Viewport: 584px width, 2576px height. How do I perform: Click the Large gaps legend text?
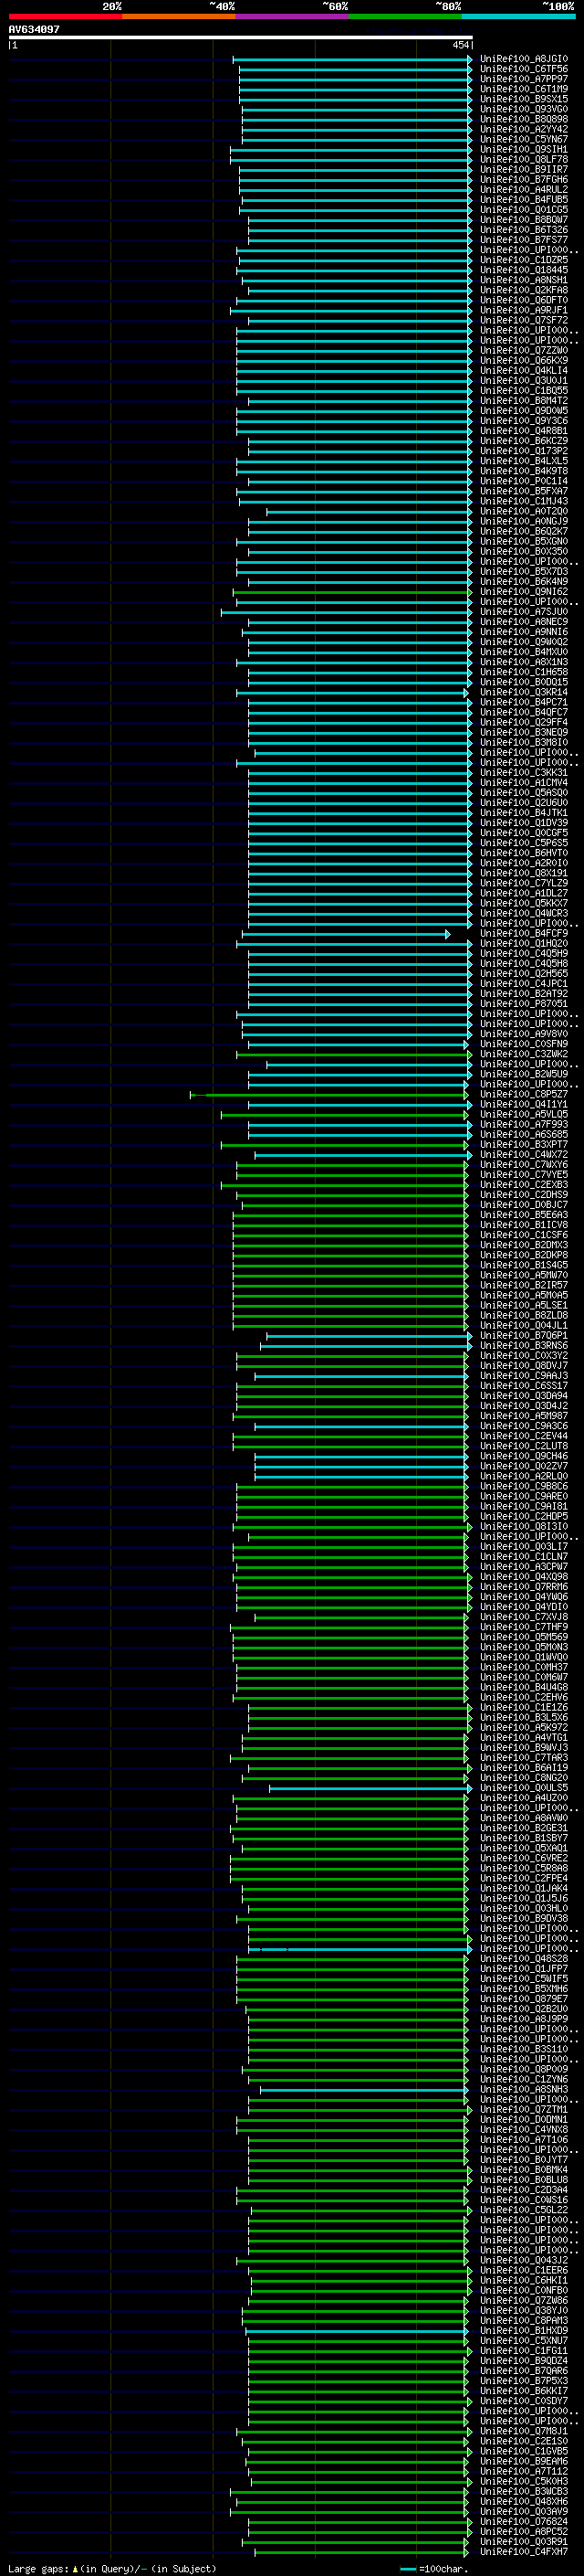click(x=112, y=2568)
